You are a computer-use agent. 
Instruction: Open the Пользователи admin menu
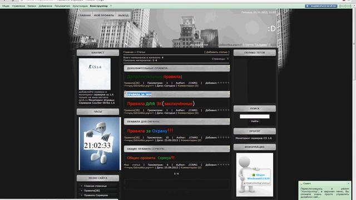tap(62, 6)
